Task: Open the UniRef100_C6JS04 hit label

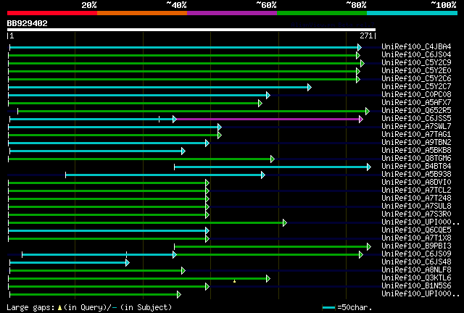Action: [x=416, y=55]
